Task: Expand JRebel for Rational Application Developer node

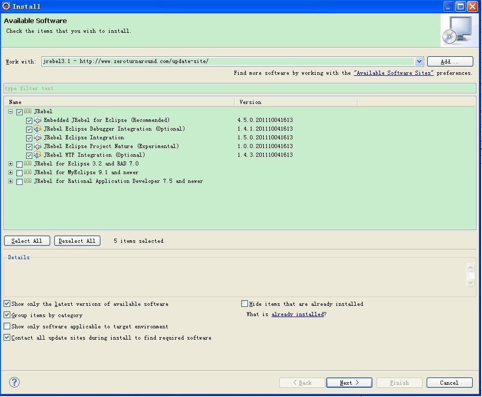Action: [x=10, y=181]
